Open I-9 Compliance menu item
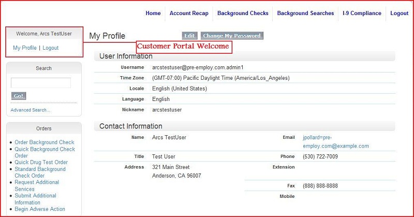Image resolution: width=414 pixels, height=217 pixels. pyautogui.click(x=362, y=13)
